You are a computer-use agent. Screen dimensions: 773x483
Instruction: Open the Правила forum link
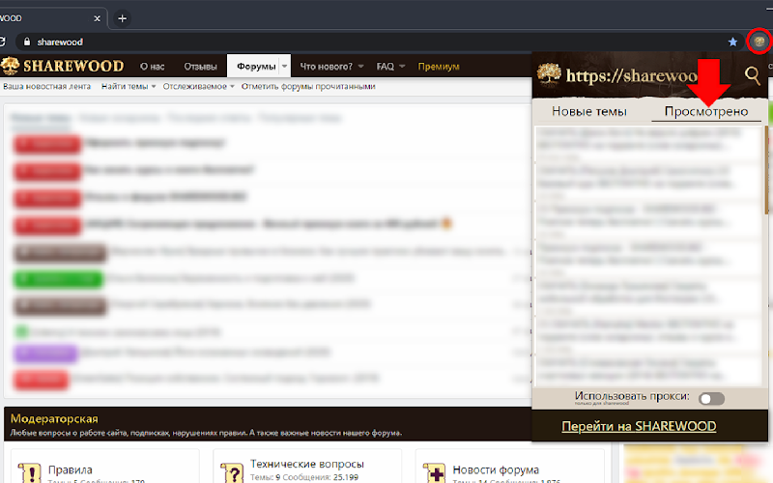pyautogui.click(x=70, y=469)
